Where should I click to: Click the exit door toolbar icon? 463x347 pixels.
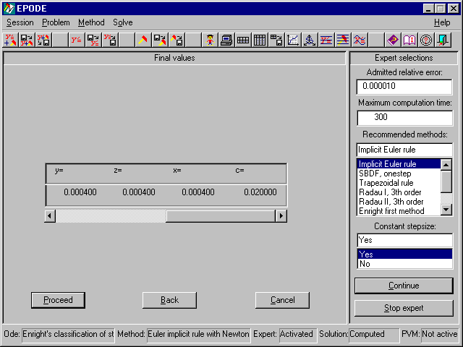pyautogui.click(x=442, y=40)
